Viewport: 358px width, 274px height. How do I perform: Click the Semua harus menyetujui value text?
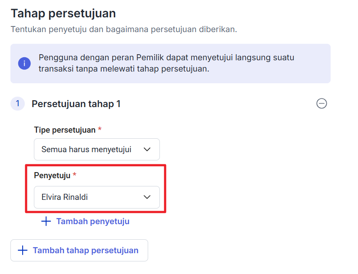86,150
